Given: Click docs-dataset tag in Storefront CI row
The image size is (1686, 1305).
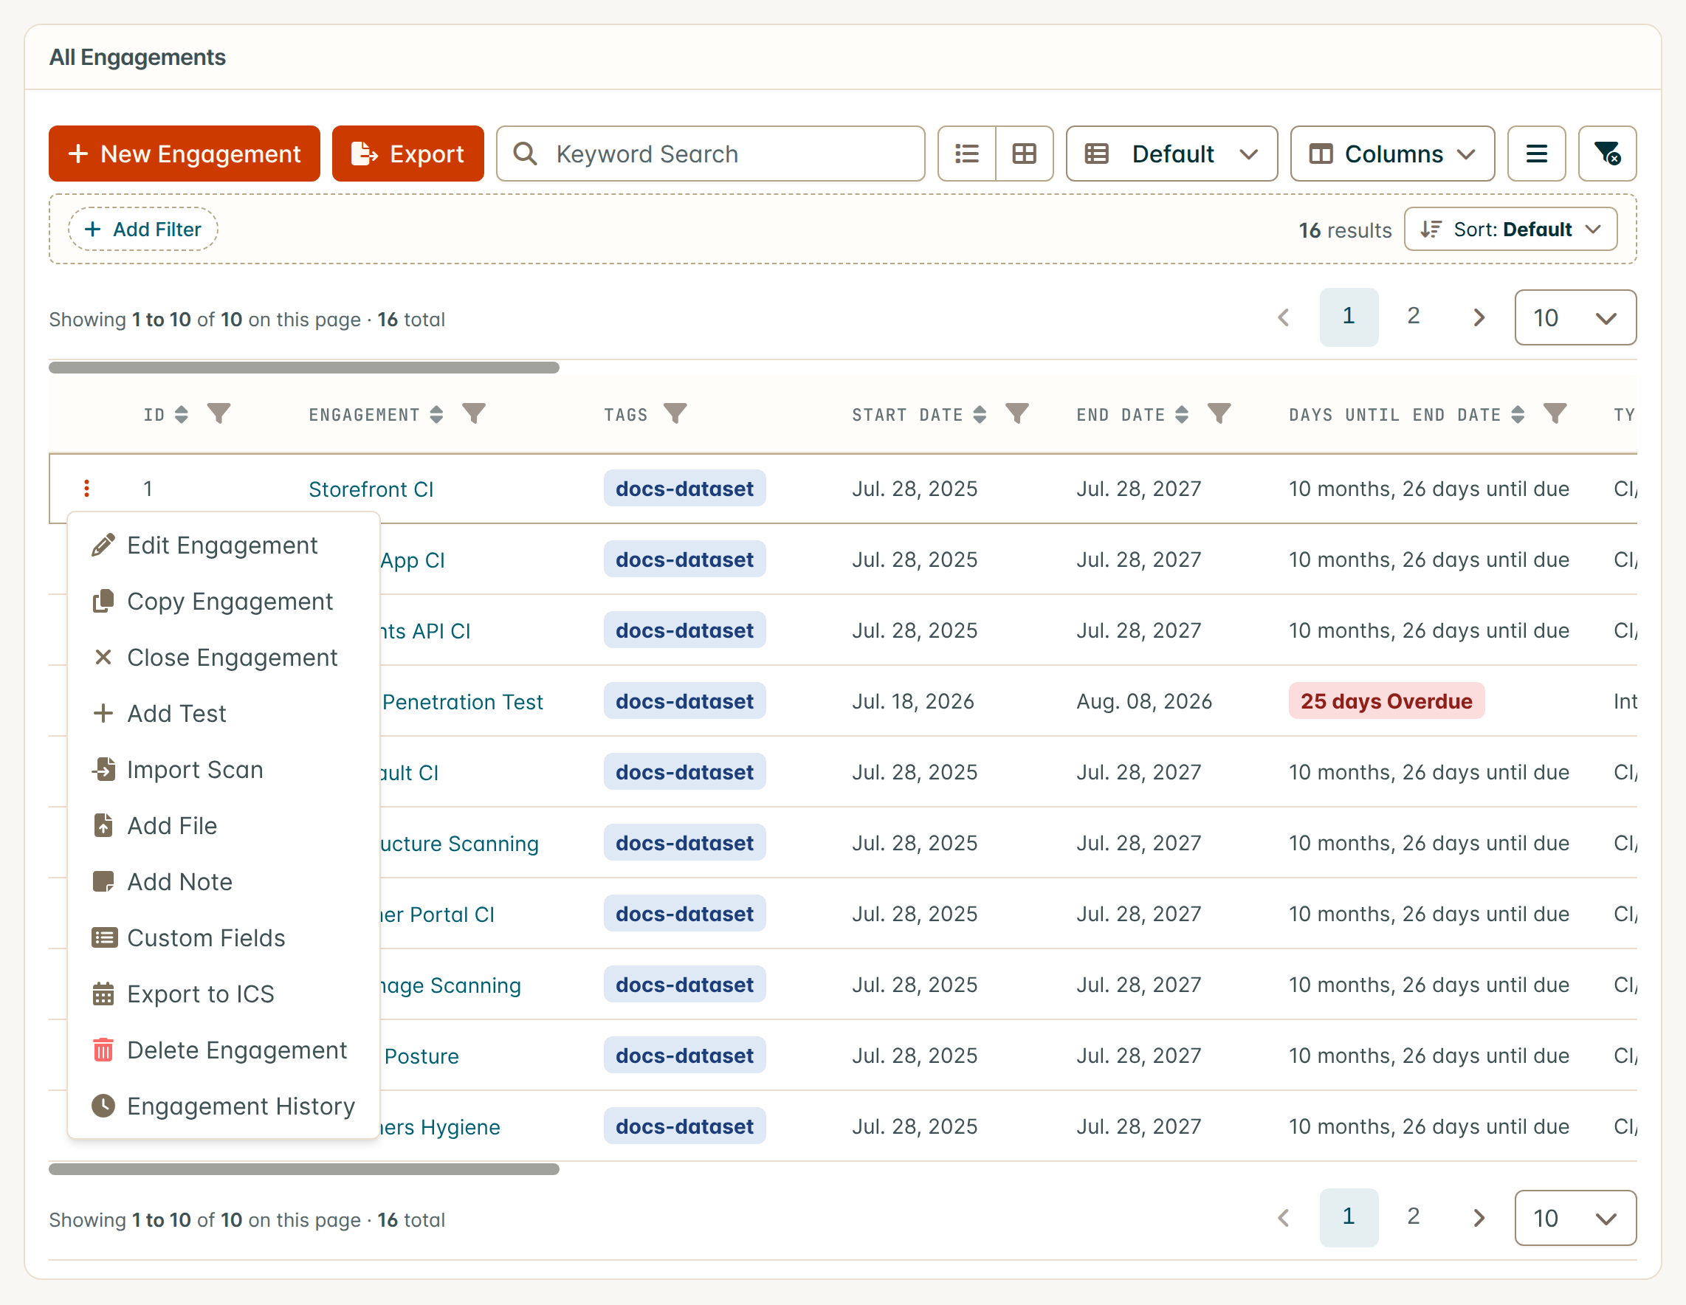Looking at the screenshot, I should pyautogui.click(x=685, y=489).
